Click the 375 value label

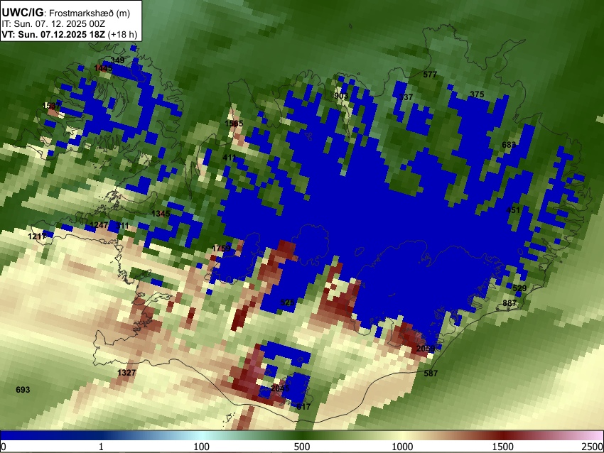point(477,94)
